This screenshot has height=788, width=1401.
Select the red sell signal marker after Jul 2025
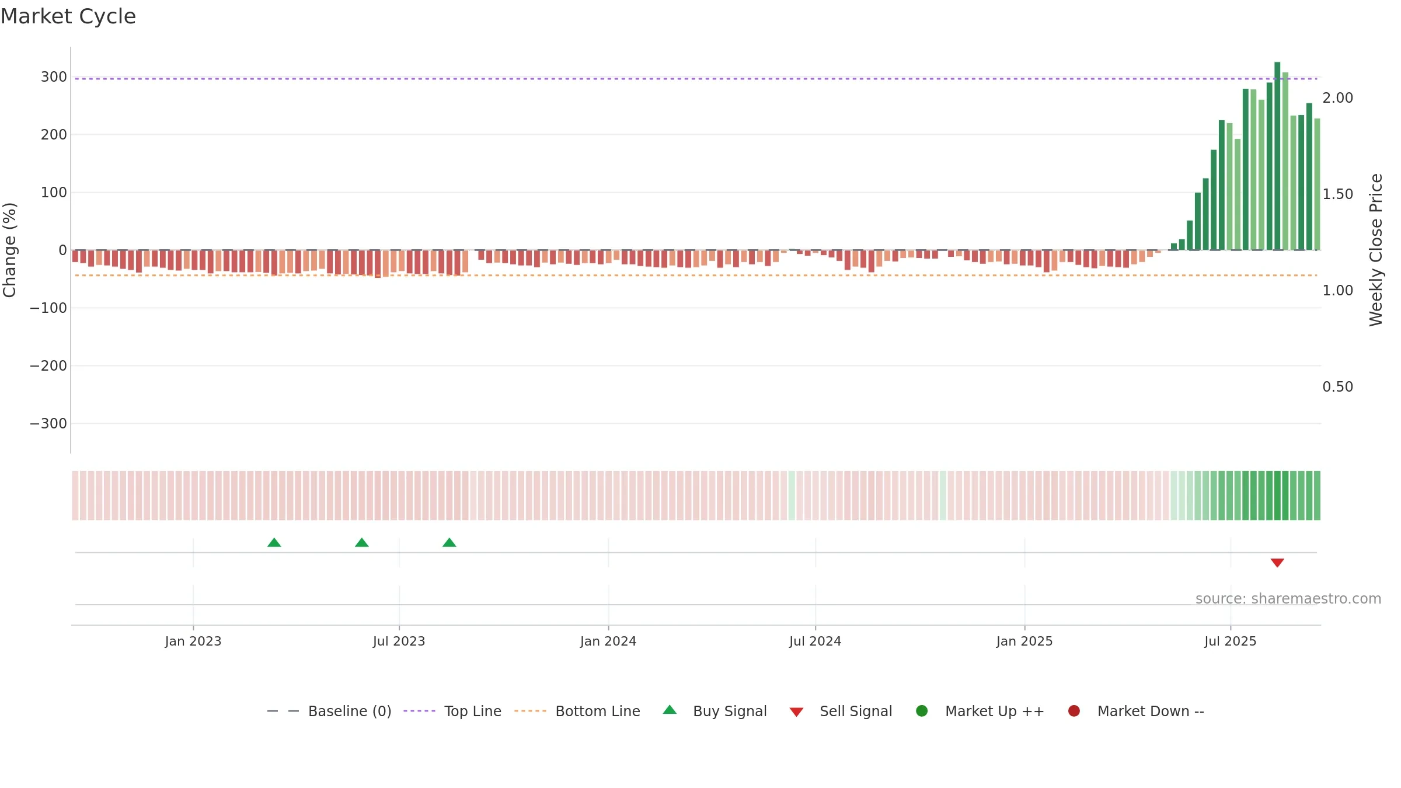coord(1277,563)
